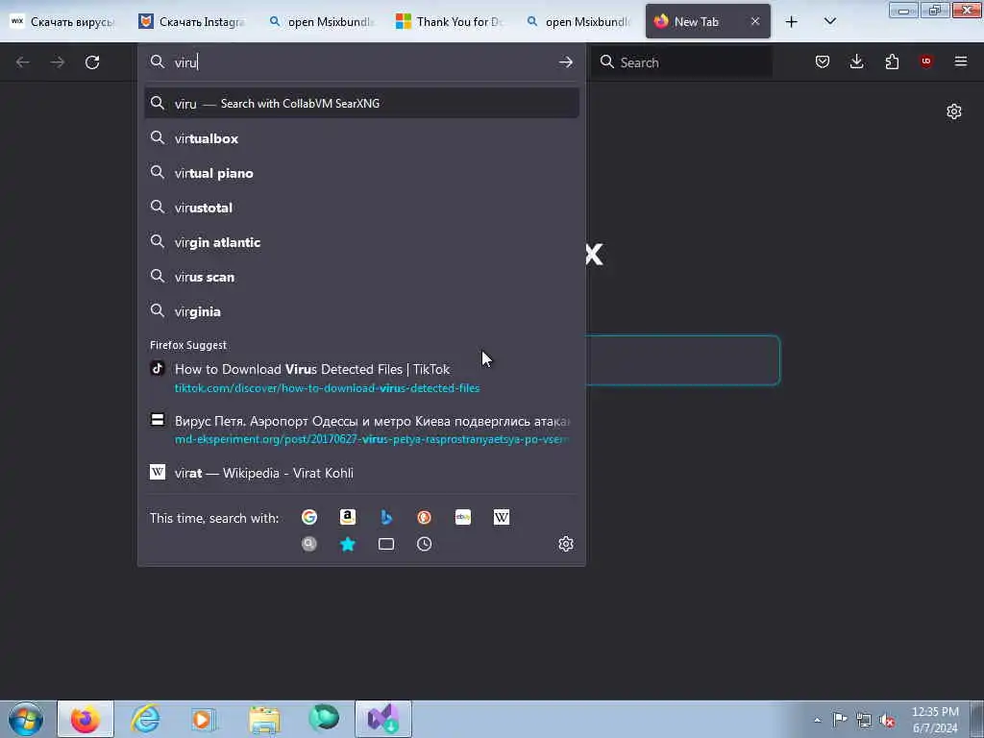The width and height of the screenshot is (984, 738).
Task: Open the Firefox hamburger menu
Action: tap(961, 61)
